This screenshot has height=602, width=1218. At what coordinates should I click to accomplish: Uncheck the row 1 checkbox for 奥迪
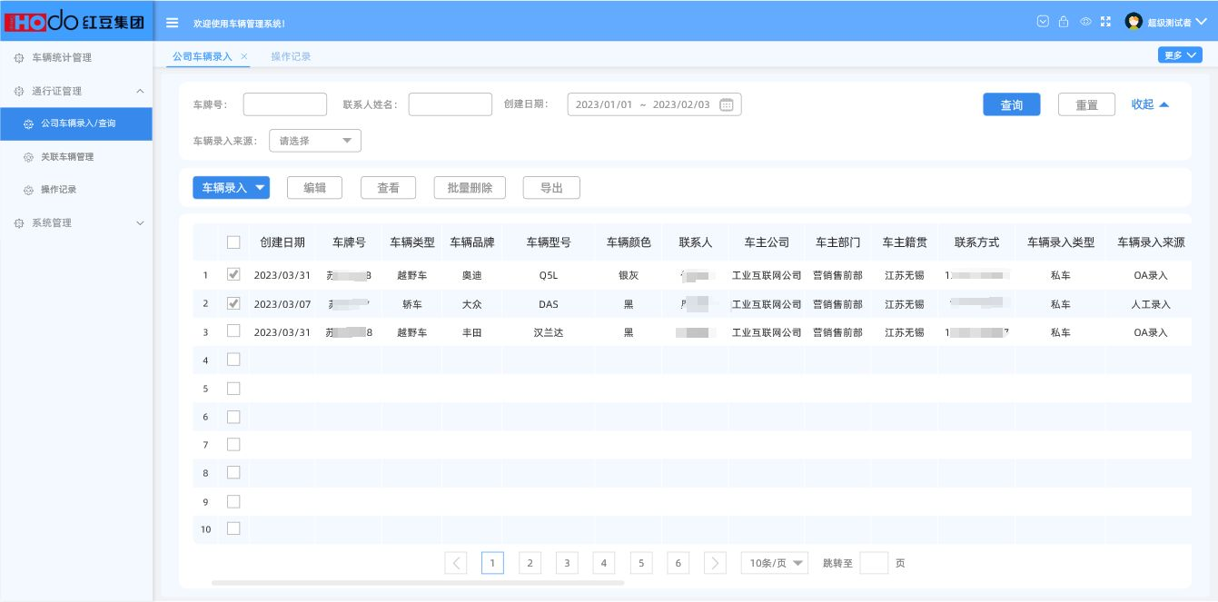pos(233,274)
